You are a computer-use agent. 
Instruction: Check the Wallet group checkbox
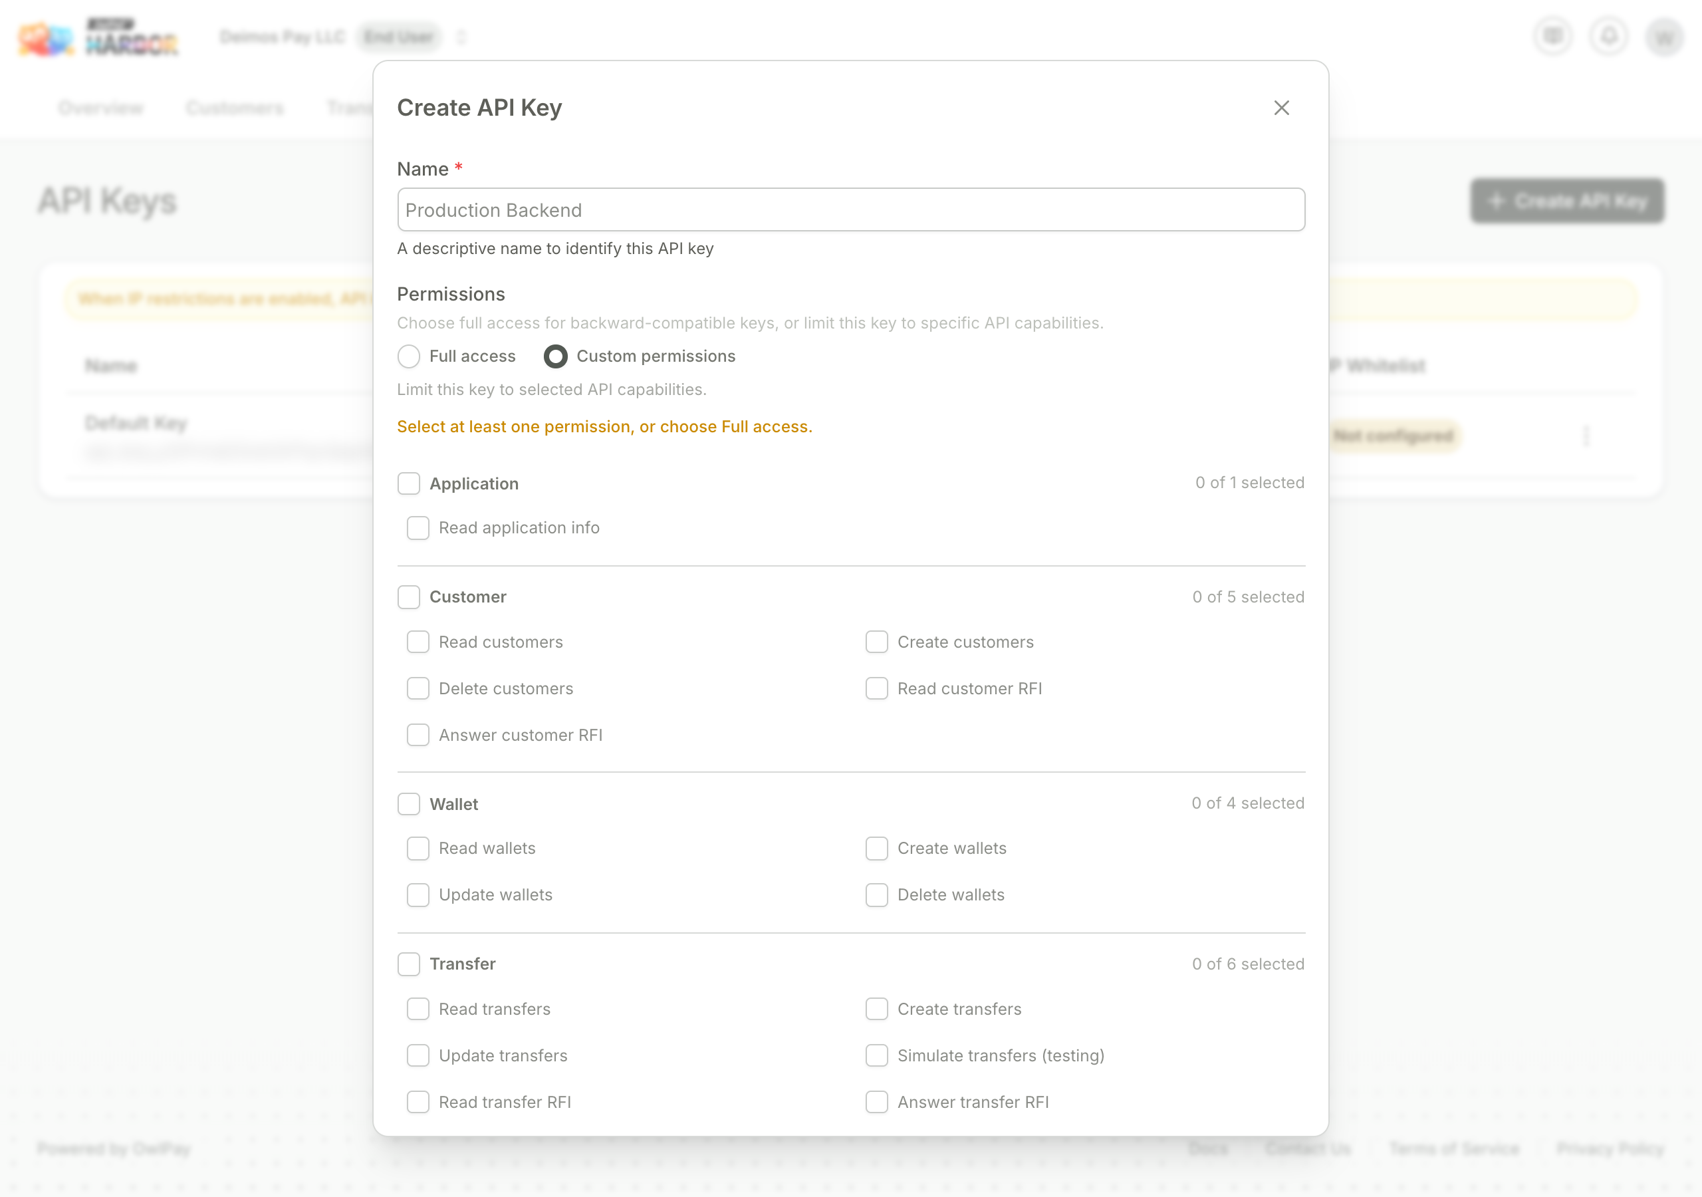coord(408,804)
